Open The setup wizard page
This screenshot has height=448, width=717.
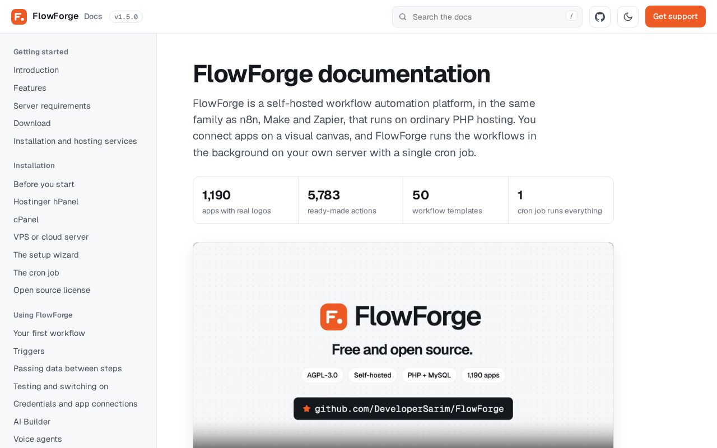46,255
